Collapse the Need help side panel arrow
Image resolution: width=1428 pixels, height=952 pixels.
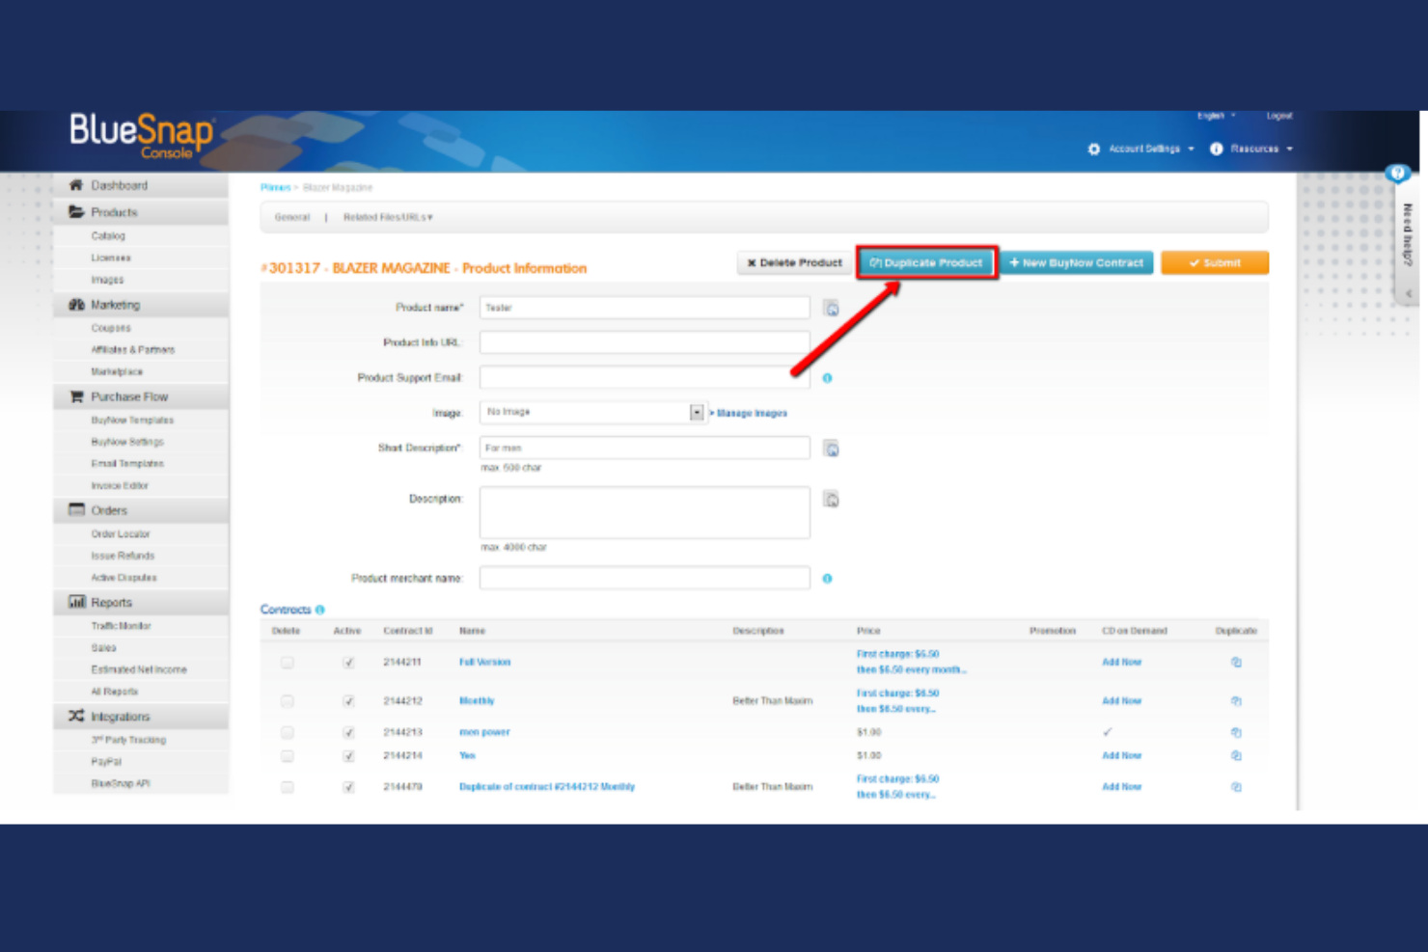pos(1409,293)
